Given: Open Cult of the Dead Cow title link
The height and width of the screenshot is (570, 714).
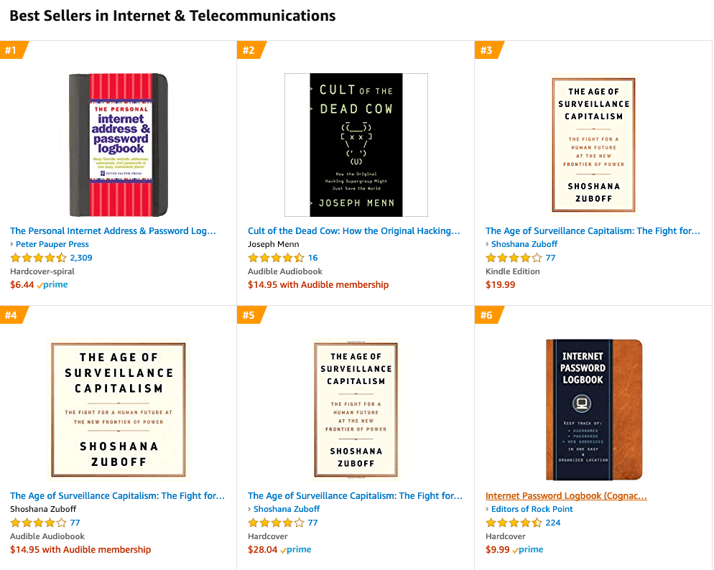Looking at the screenshot, I should [x=354, y=231].
